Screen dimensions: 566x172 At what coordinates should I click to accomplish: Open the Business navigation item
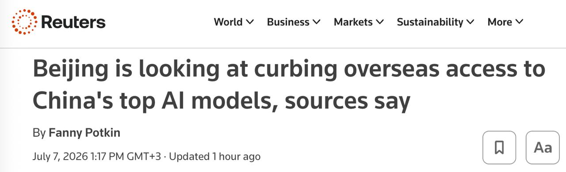[x=288, y=22]
